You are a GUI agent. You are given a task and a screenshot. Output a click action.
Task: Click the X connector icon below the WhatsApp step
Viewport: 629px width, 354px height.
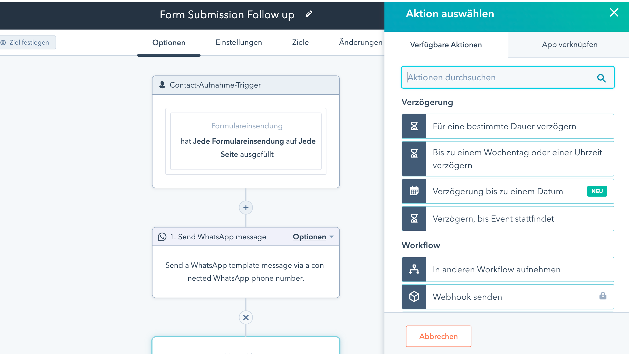click(246, 317)
